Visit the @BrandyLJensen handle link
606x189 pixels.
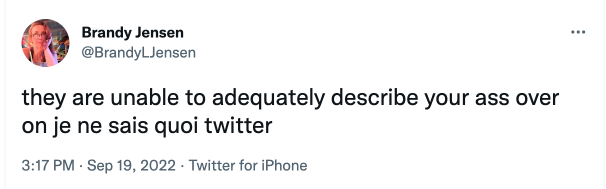(138, 52)
